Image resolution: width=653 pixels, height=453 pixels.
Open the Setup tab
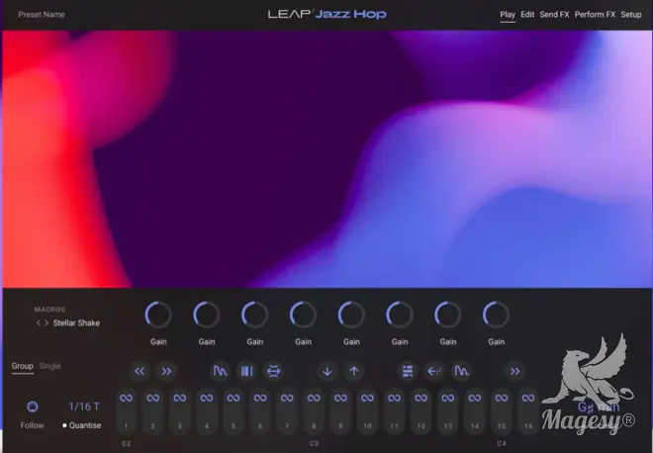pos(631,15)
